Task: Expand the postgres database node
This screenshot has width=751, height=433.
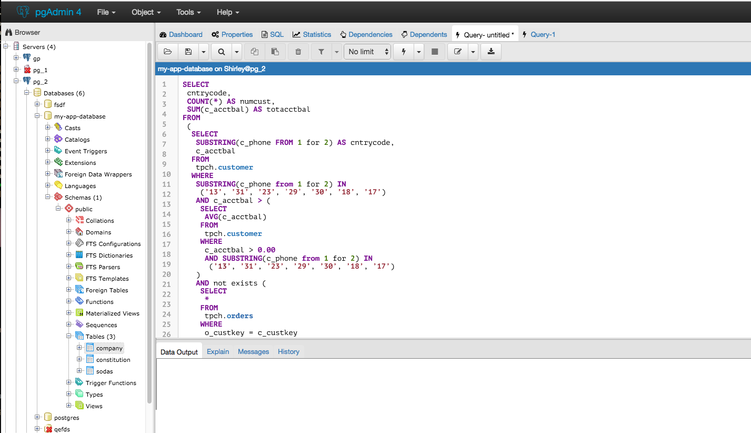Action: coord(37,417)
